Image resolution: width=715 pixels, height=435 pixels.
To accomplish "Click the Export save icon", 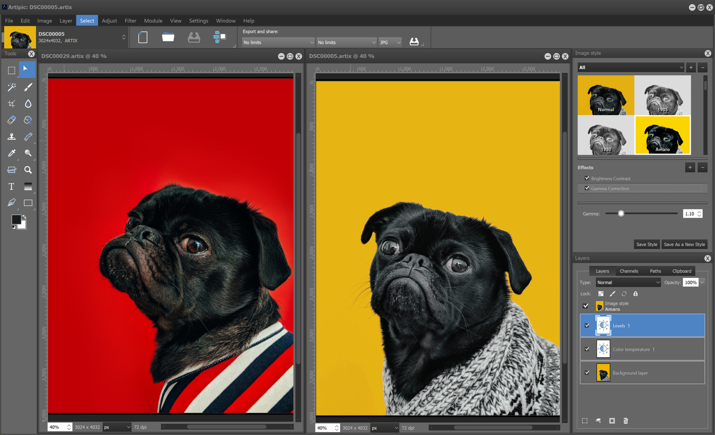I will click(414, 41).
